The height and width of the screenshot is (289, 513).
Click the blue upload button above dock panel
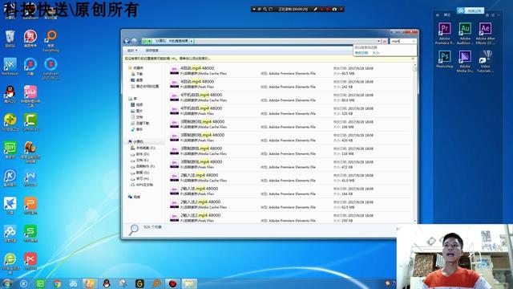[x=471, y=10]
